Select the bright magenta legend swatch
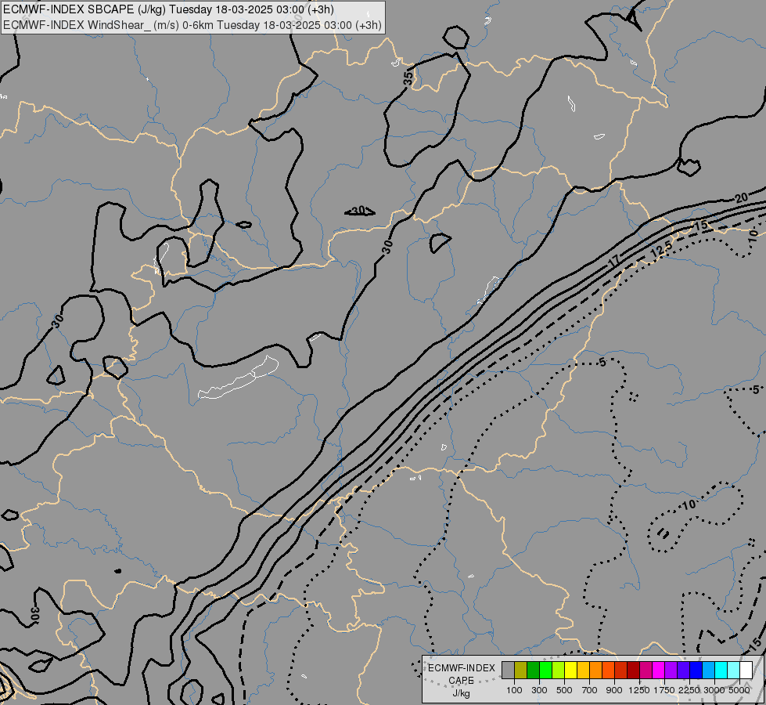This screenshot has height=705, width=766. pos(659,670)
